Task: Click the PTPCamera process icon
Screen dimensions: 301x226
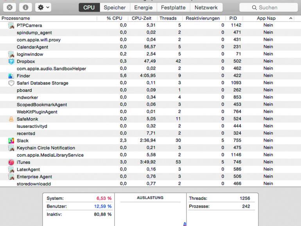Action: [x=11, y=25]
